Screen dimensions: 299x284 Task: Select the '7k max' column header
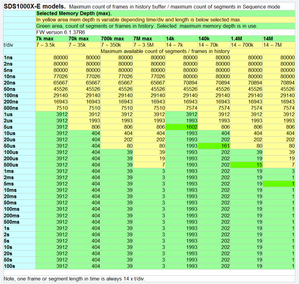click(52, 39)
